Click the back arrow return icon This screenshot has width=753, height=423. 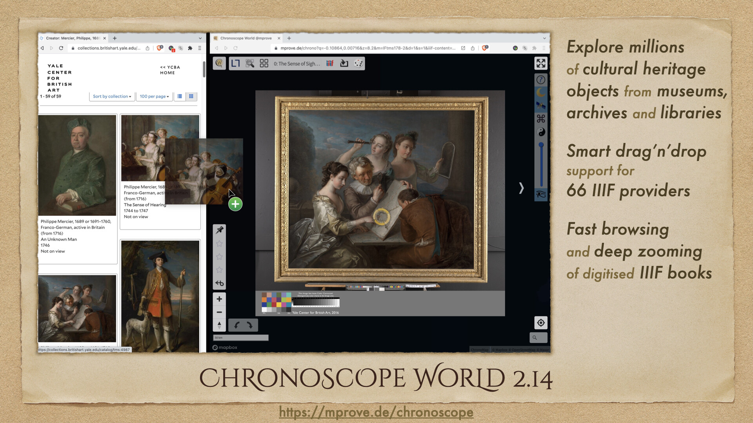219,283
